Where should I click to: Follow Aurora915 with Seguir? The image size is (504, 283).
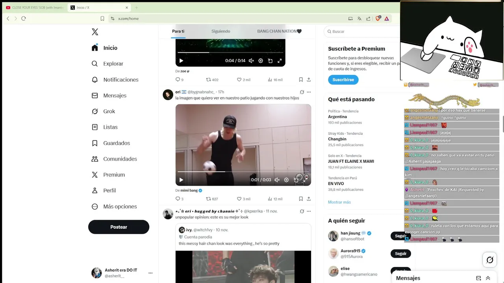400,254
